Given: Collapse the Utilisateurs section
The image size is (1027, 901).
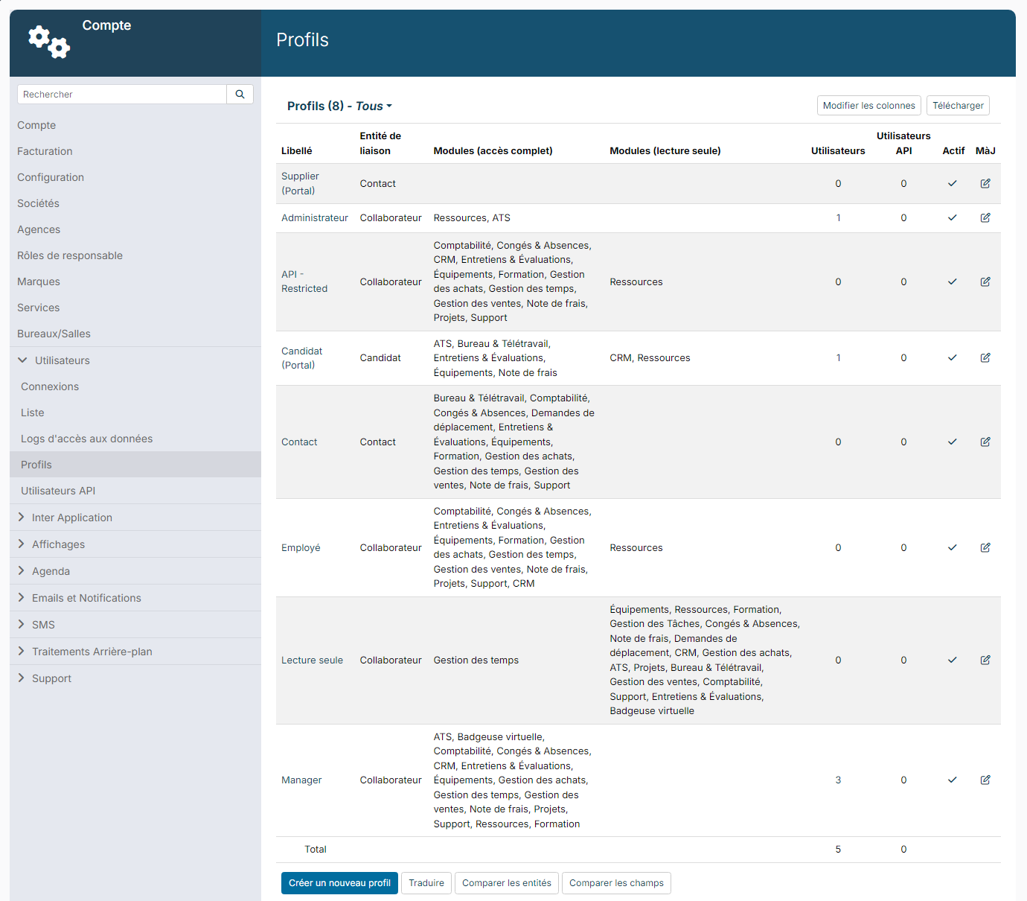Looking at the screenshot, I should click(135, 360).
